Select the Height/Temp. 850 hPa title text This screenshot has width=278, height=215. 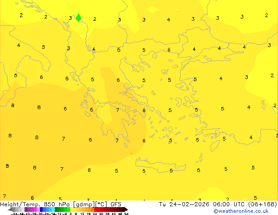35,204
